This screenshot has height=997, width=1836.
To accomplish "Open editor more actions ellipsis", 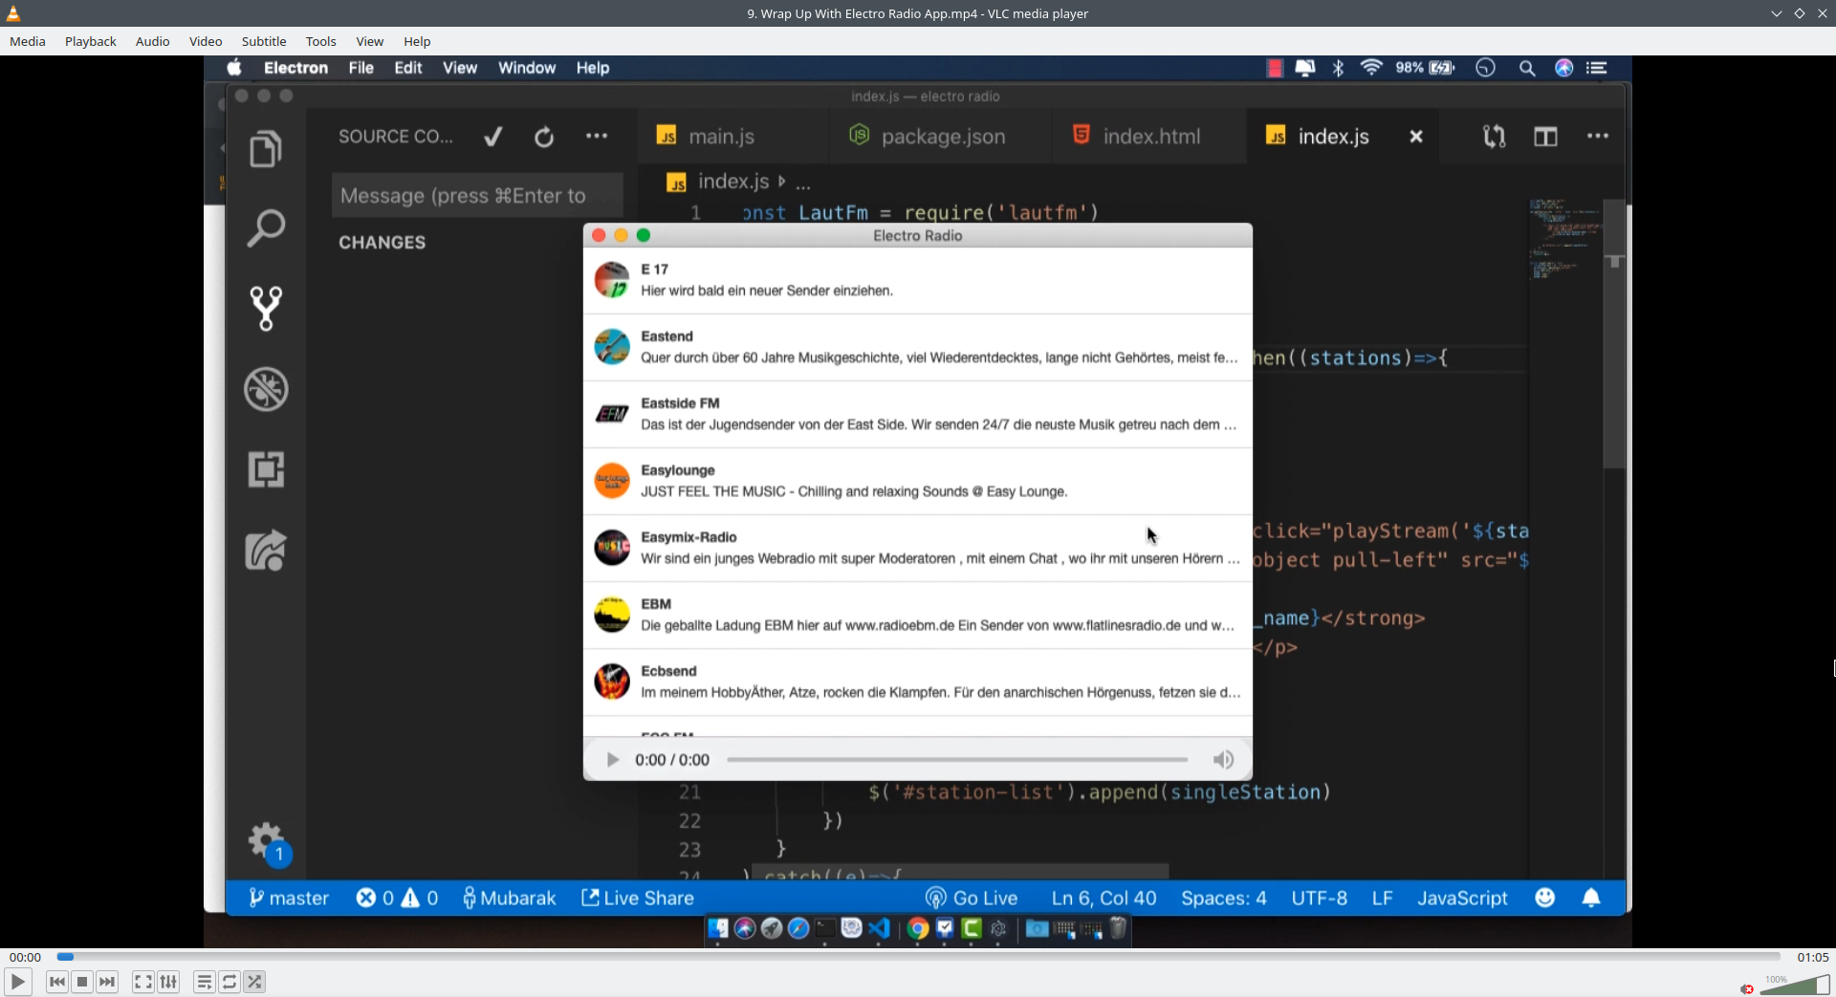I will 1598,137.
